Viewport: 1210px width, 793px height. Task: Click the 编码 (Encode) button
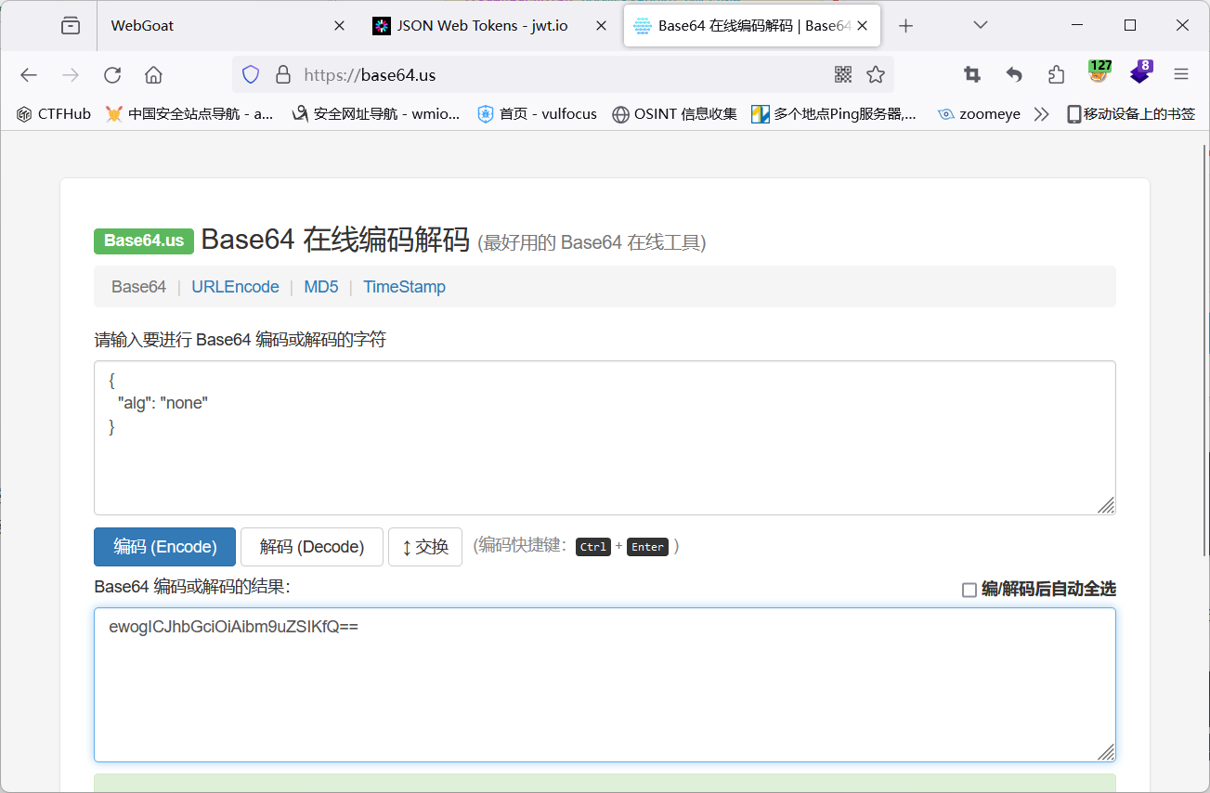click(x=164, y=547)
